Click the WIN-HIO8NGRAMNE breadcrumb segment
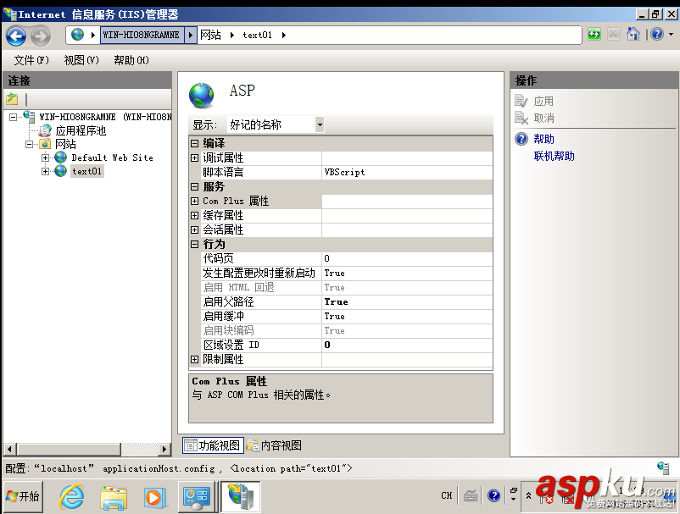This screenshot has width=680, height=514. point(141,35)
